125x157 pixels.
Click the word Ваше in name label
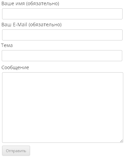8,3
